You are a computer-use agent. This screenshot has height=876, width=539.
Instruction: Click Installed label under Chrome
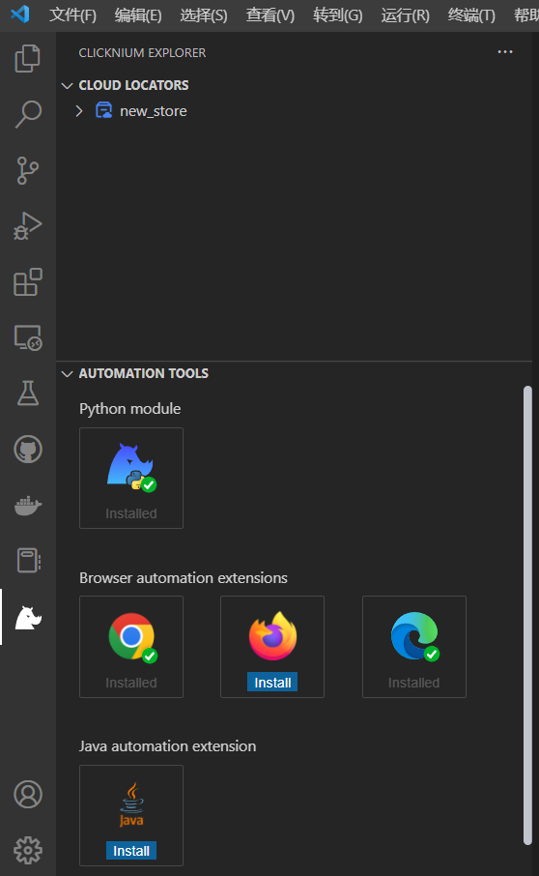(131, 683)
